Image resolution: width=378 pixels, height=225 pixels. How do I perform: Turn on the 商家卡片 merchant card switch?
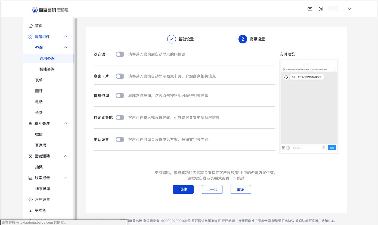click(120, 76)
